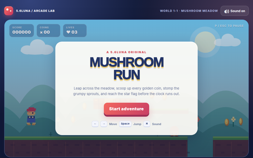The width and height of the screenshot is (253, 158).
Task: Click the left arrow key hint
Action: click(x=95, y=124)
